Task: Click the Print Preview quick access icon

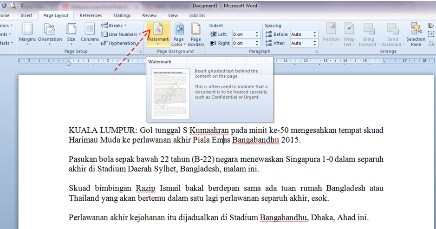Action: pos(13,5)
